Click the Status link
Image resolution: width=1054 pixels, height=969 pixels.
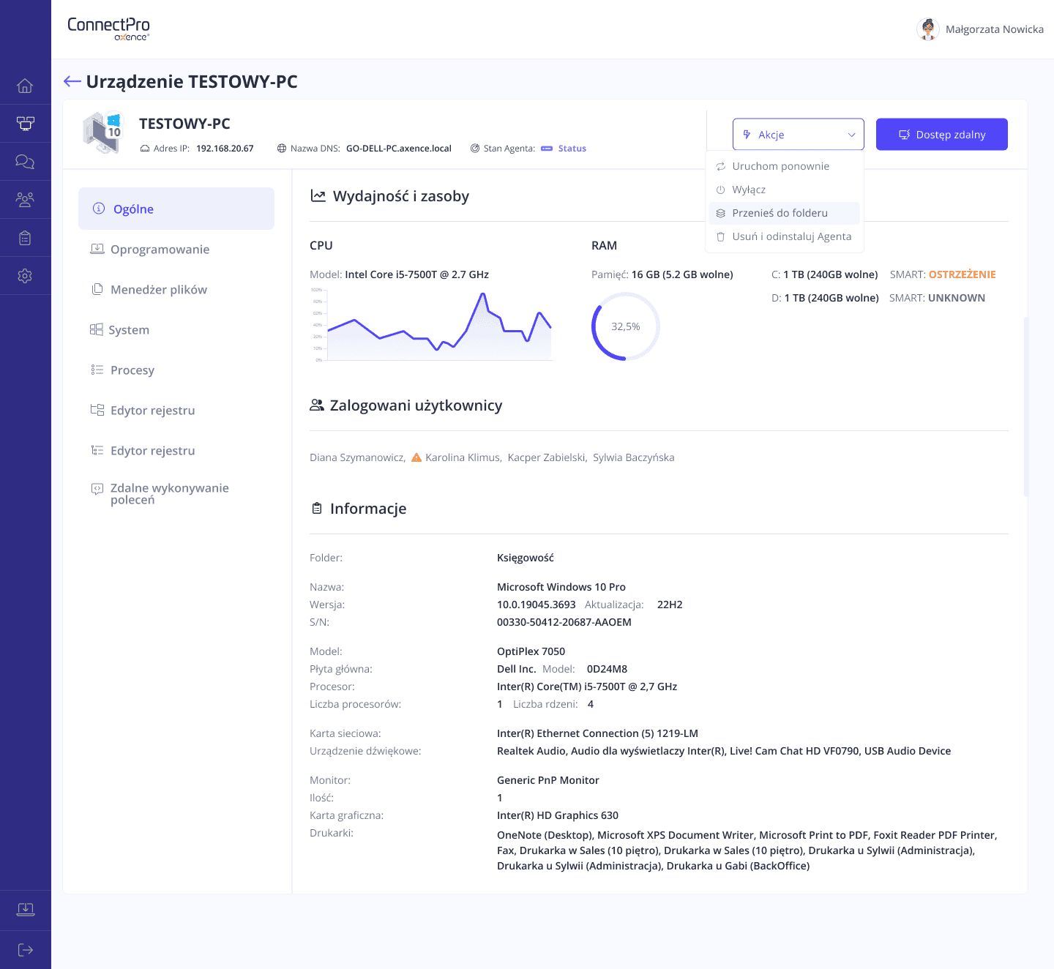coord(572,149)
